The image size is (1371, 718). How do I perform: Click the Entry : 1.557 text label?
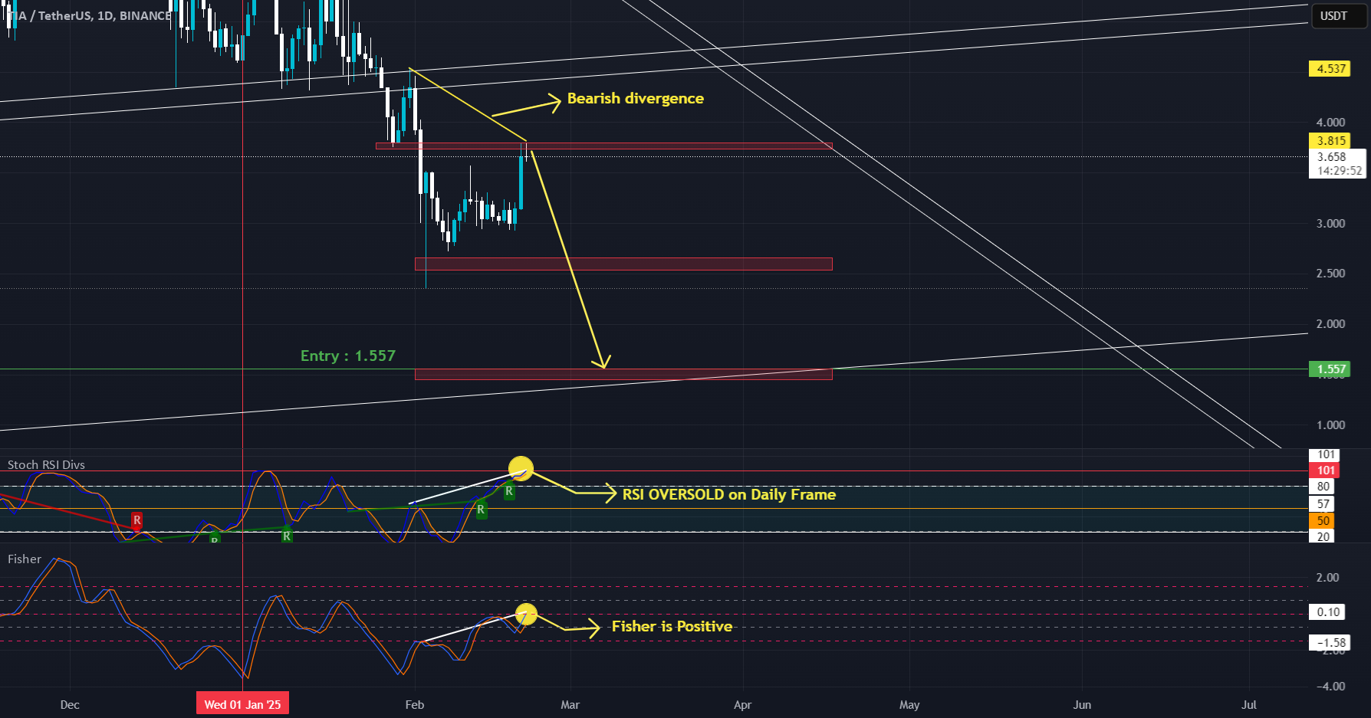coord(348,356)
